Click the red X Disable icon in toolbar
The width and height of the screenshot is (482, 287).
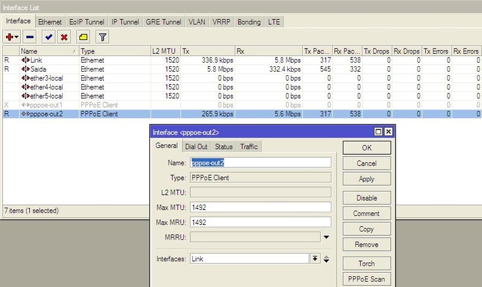pyautogui.click(x=63, y=37)
